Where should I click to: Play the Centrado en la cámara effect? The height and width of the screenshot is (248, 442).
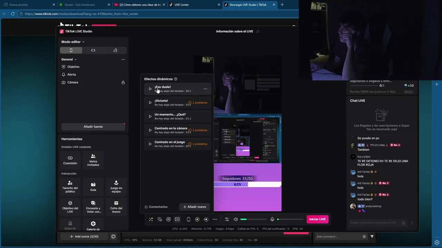pyautogui.click(x=150, y=130)
